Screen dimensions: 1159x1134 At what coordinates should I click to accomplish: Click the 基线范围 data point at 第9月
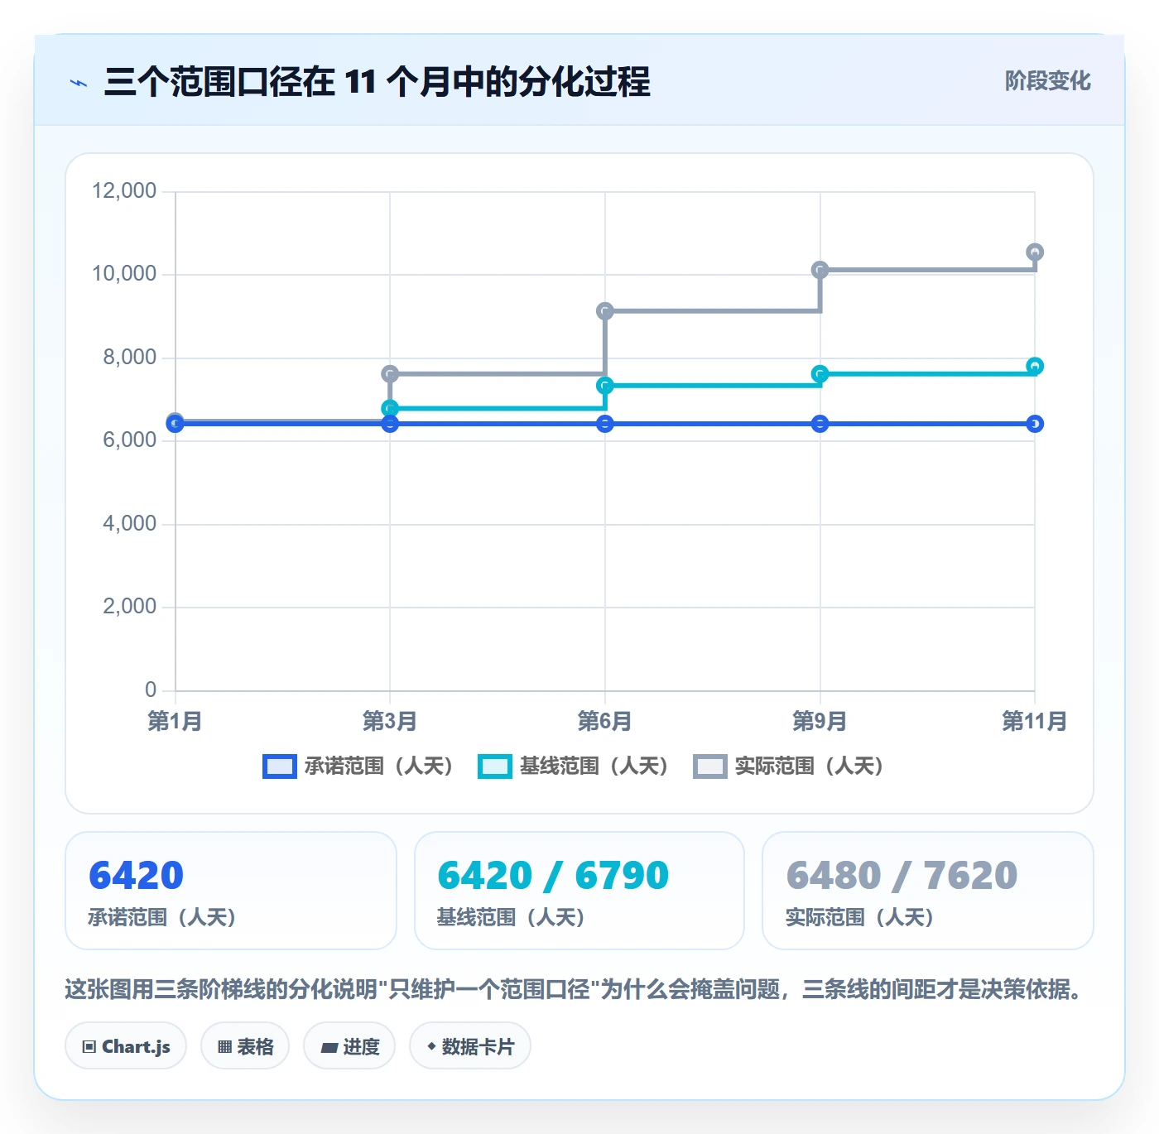(820, 374)
